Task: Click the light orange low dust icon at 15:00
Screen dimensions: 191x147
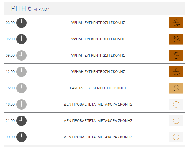Action: [x=176, y=88]
